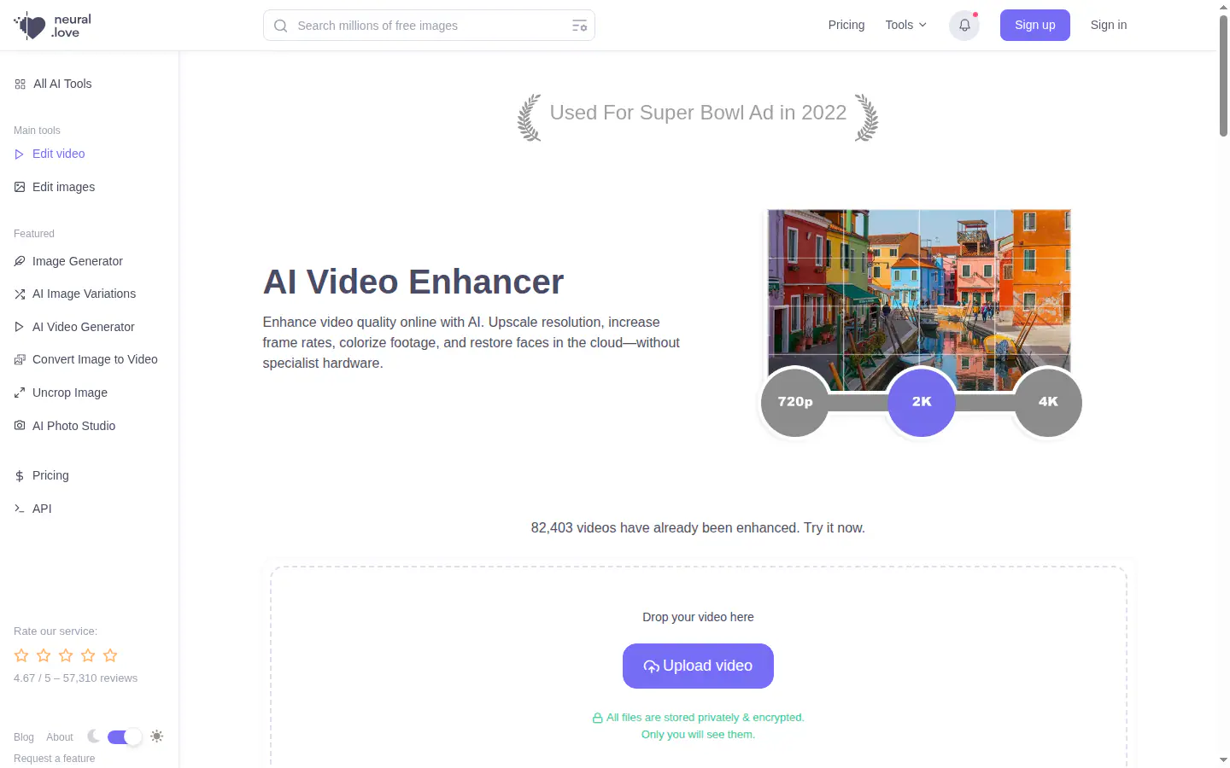Open notifications bell
The height and width of the screenshot is (768, 1230).
tap(964, 26)
